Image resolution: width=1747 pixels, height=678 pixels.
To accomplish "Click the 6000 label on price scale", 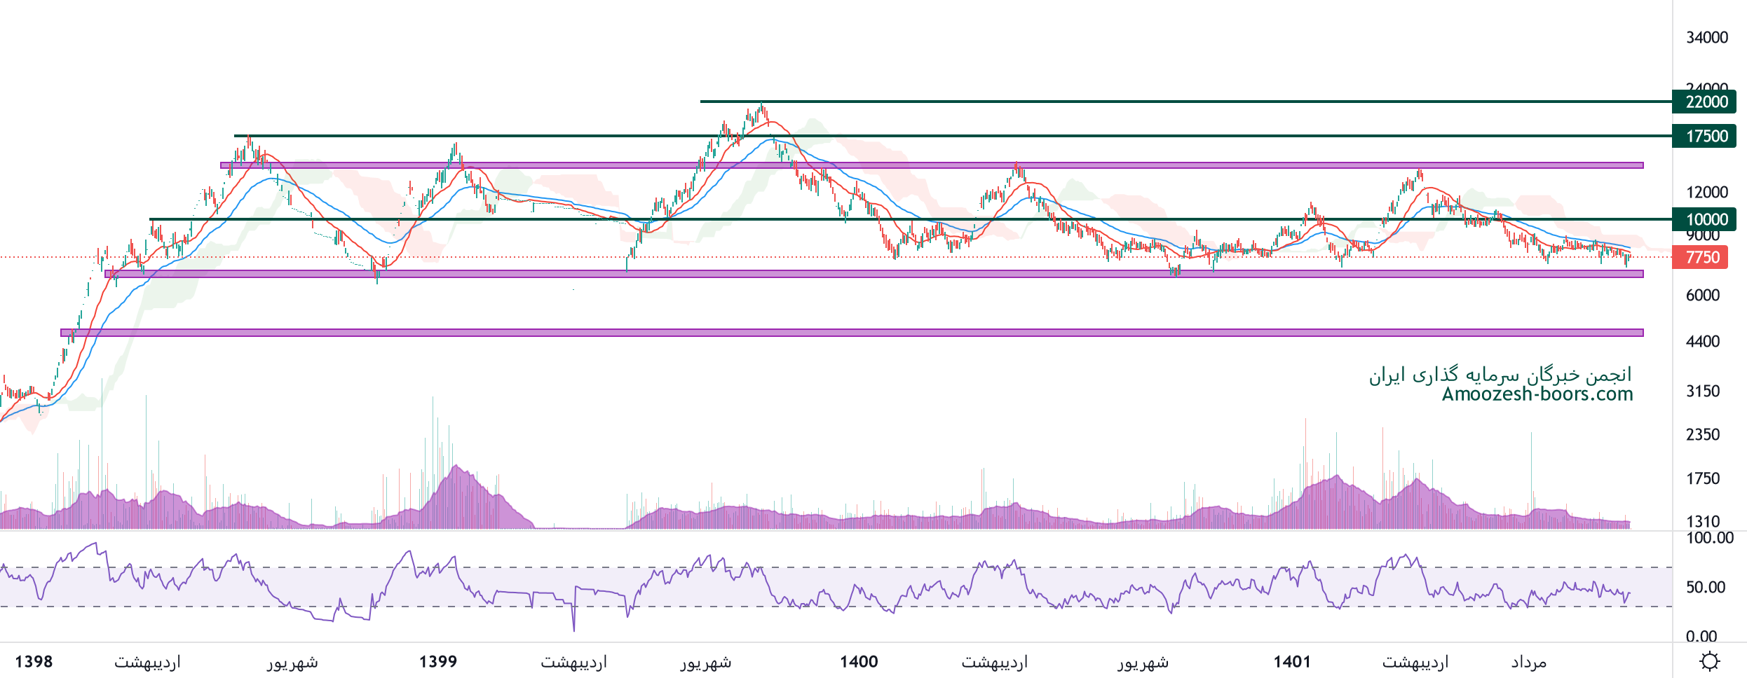I will coord(1702,295).
